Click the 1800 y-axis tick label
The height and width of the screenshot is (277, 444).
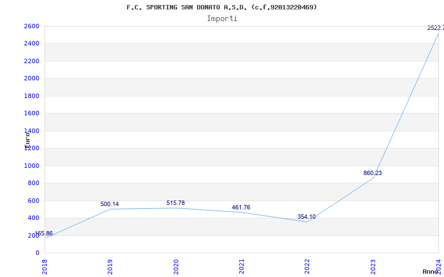coord(32,96)
